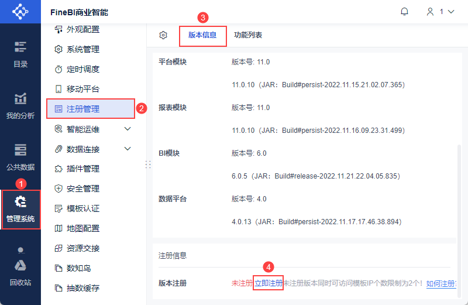468x305 pixels.
Task: Click the 注册管理 list icon
Action: pyautogui.click(x=58, y=109)
